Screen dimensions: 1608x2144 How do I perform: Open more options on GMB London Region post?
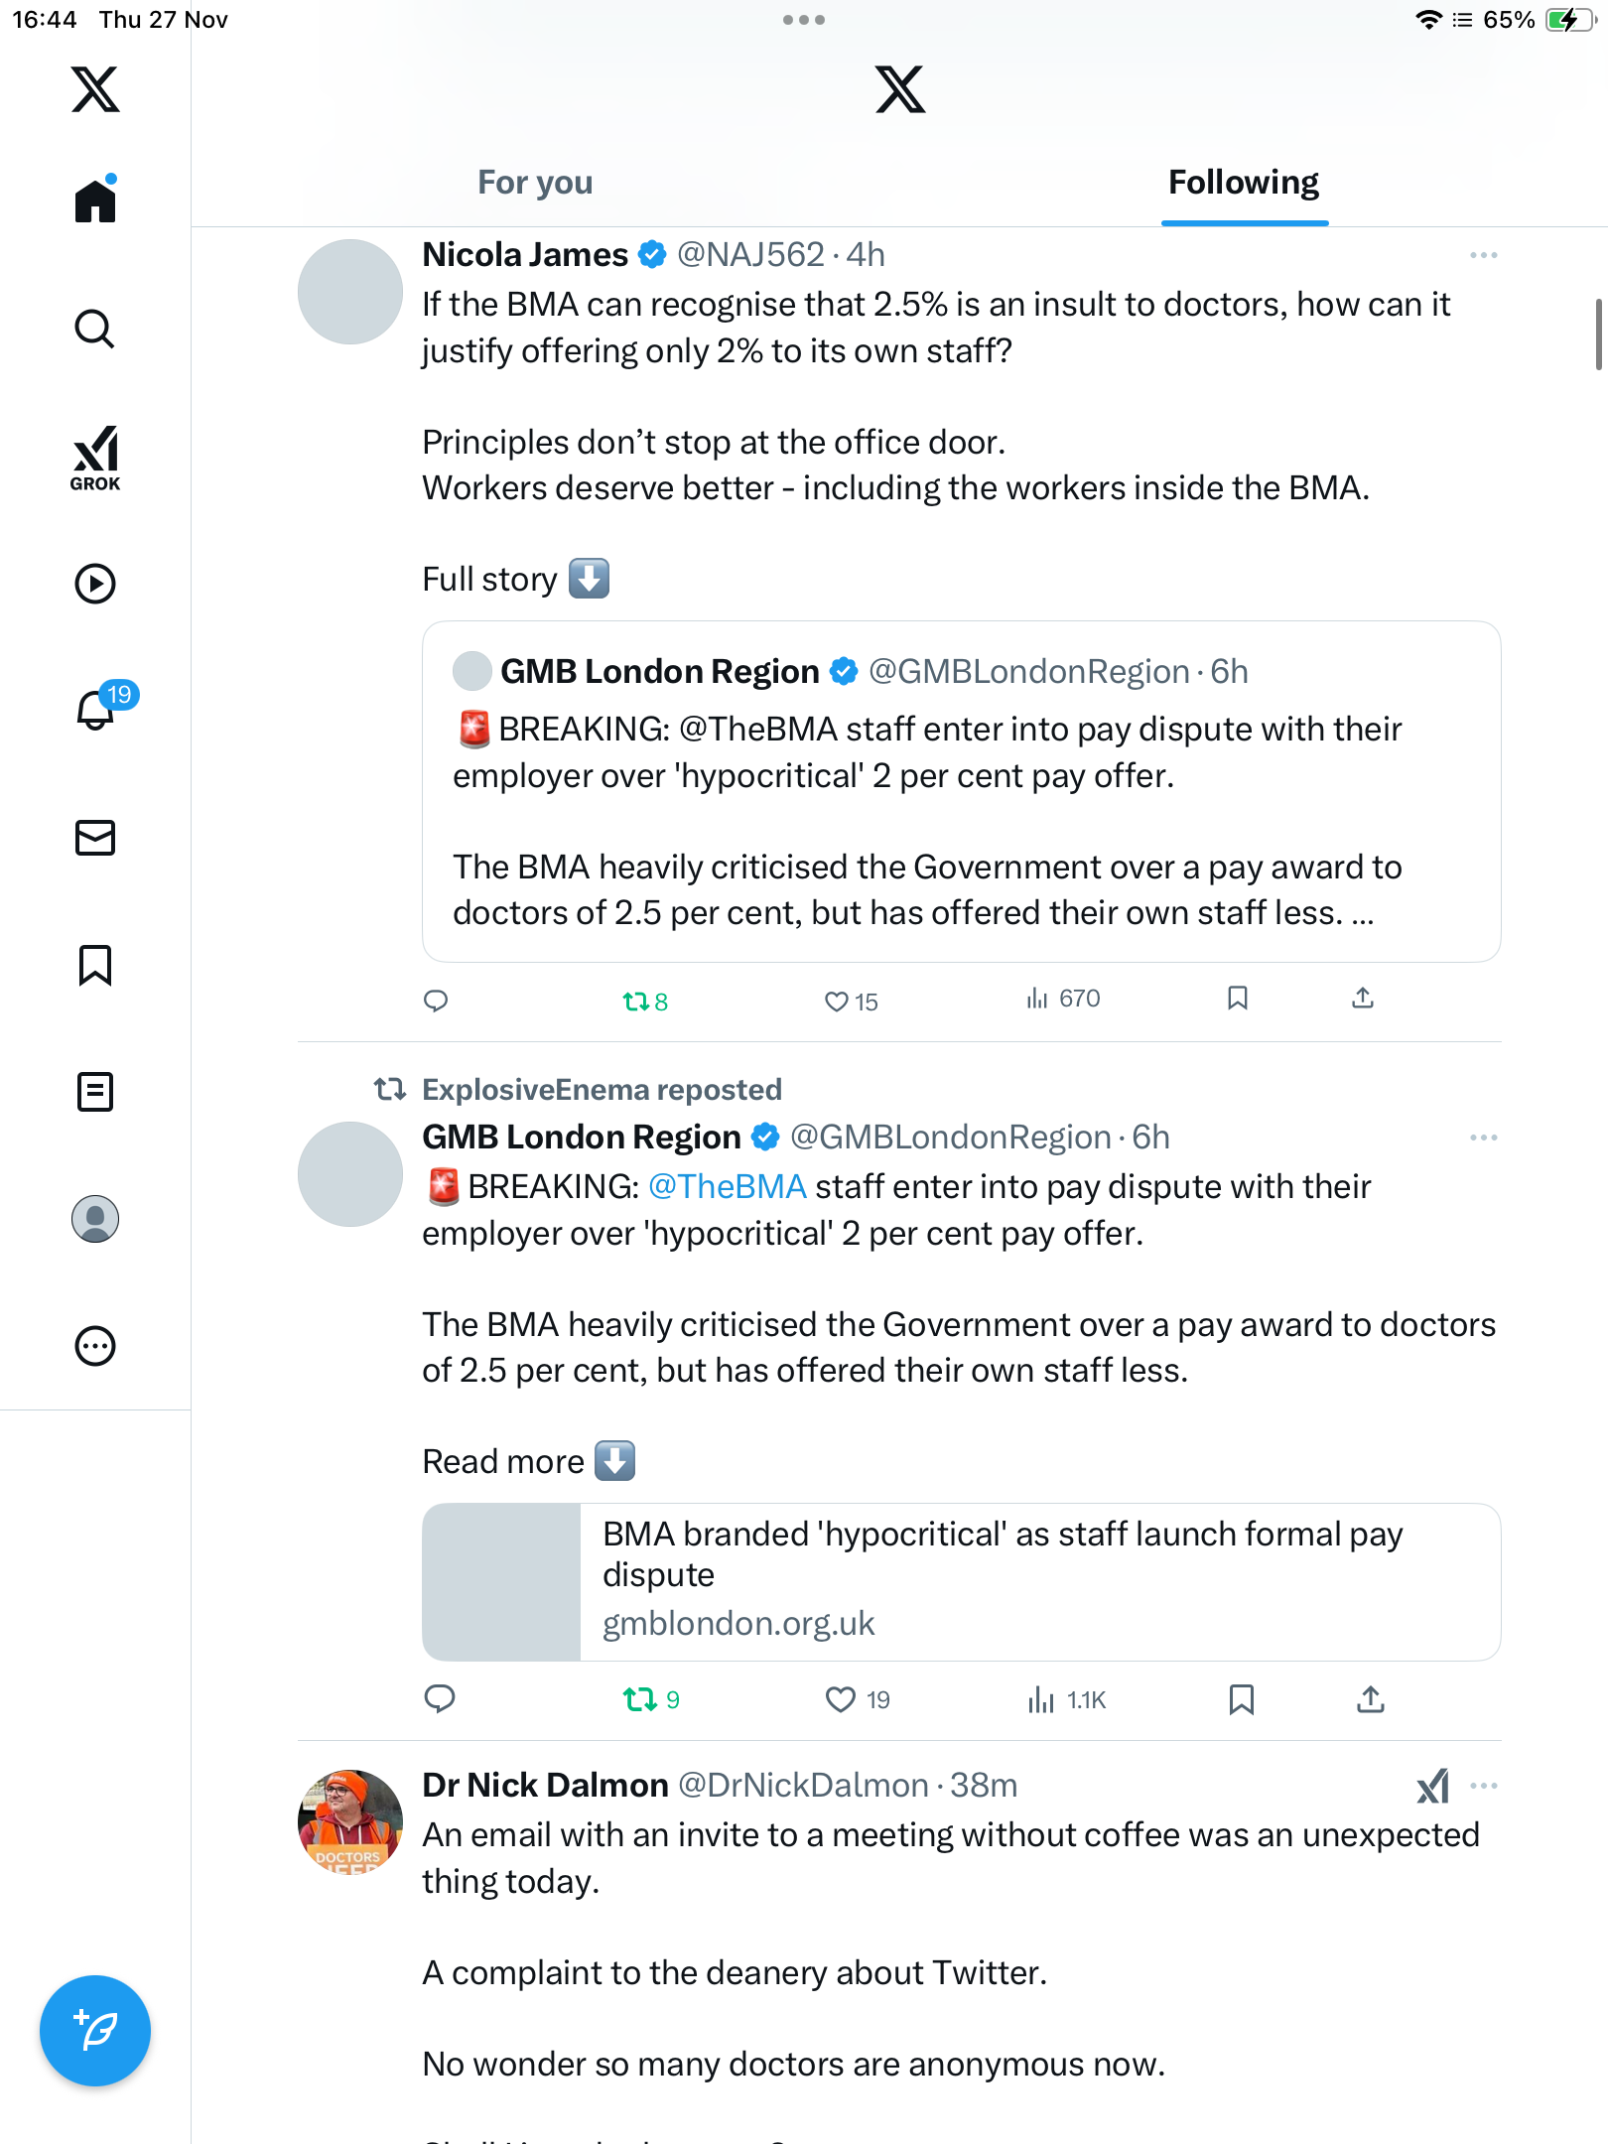click(1483, 1138)
